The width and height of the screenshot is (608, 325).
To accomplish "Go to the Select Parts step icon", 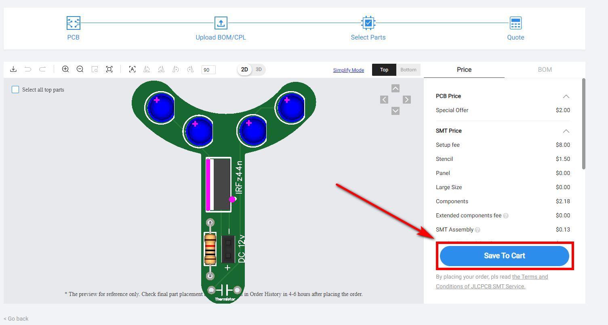I will tap(368, 23).
